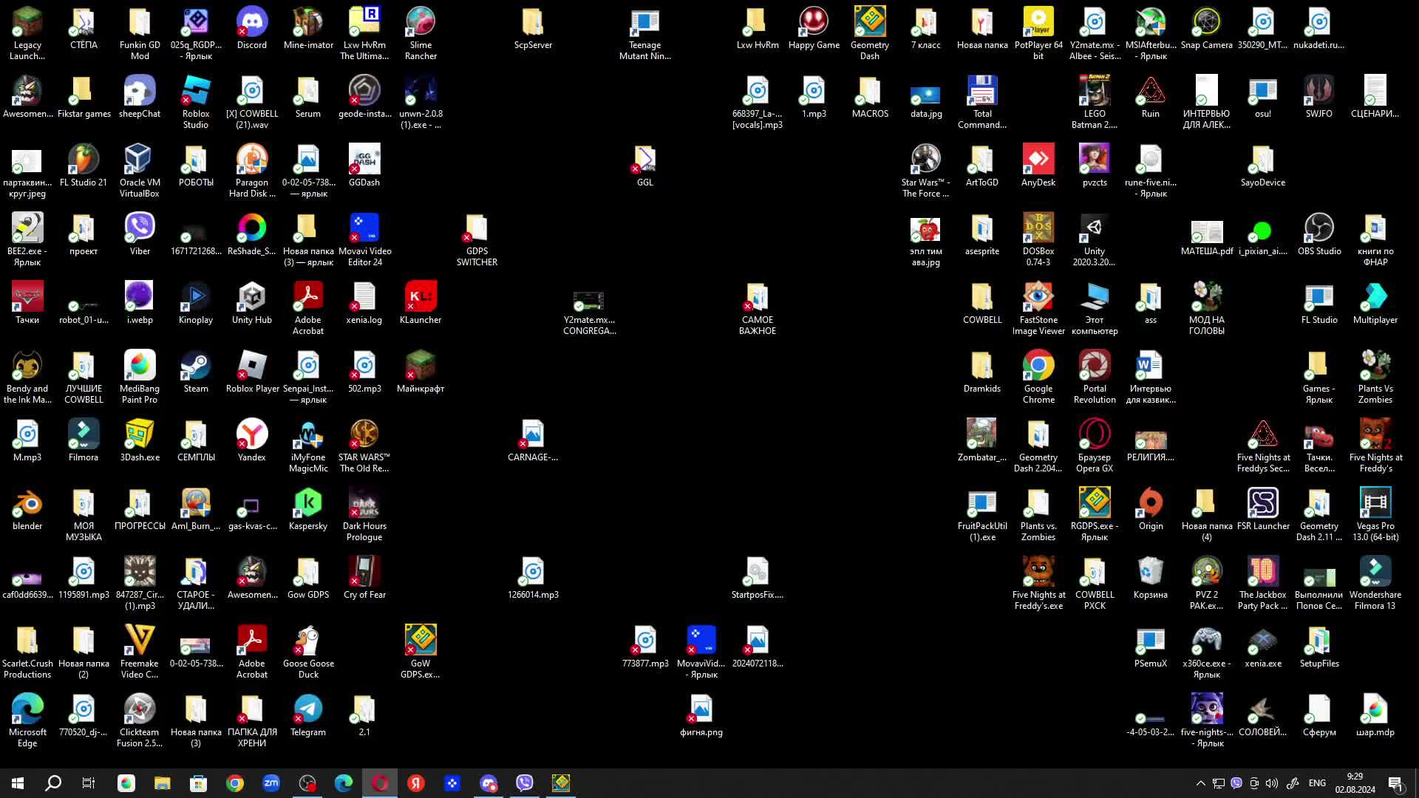Switch to Opera GX taskbar button
Screen dimensions: 1419x798
380,783
